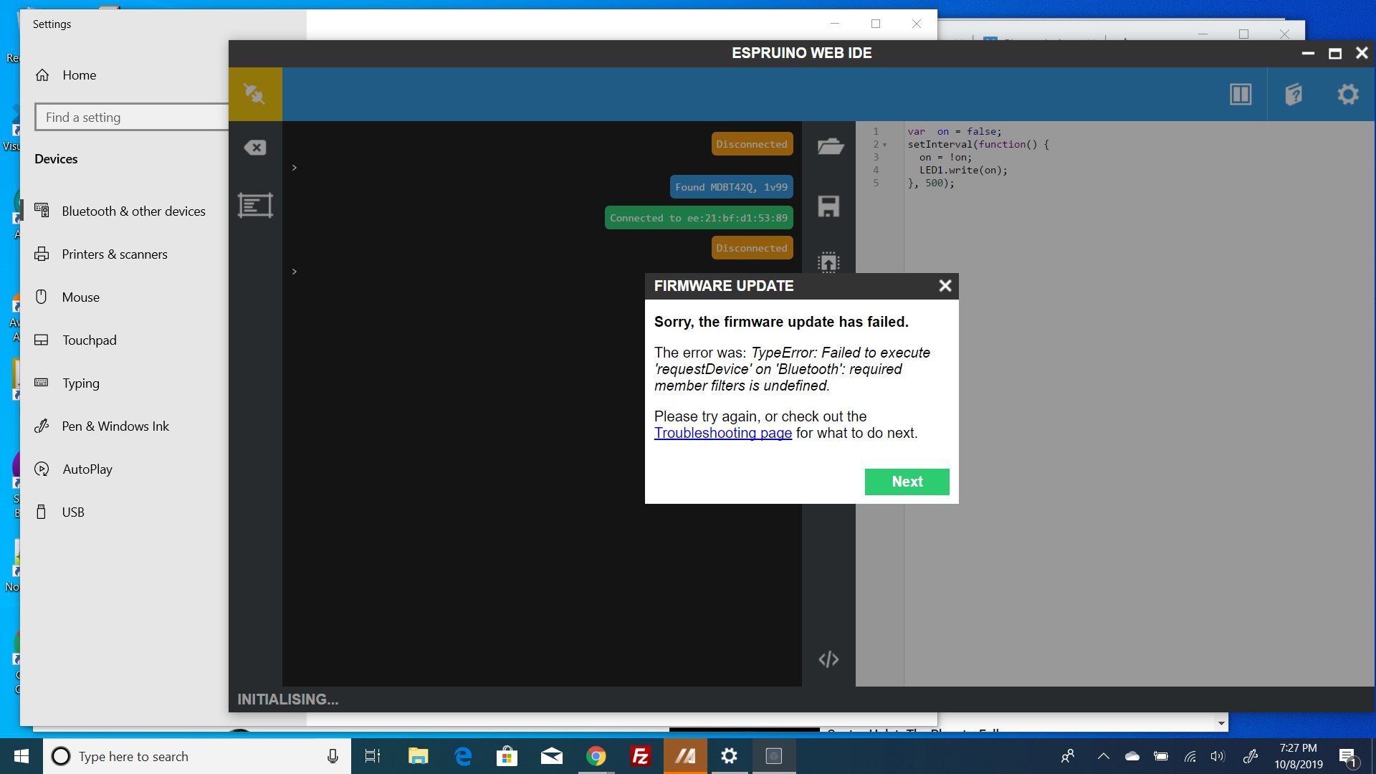Viewport: 1376px width, 774px height.
Task: Switch editor mode using the code icon
Action: click(829, 659)
